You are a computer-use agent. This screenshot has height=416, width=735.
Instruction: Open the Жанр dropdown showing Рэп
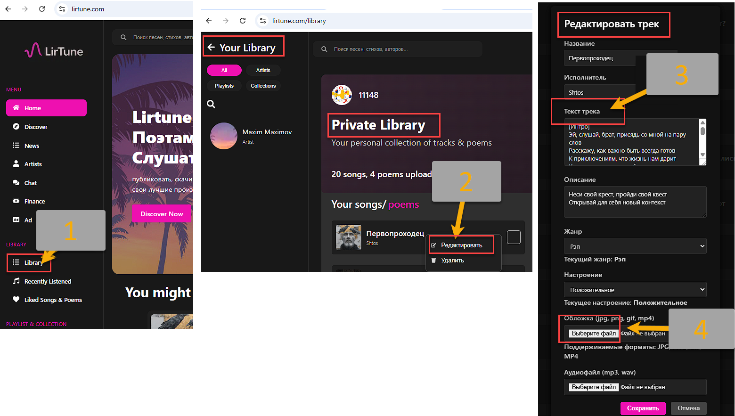pyautogui.click(x=635, y=246)
